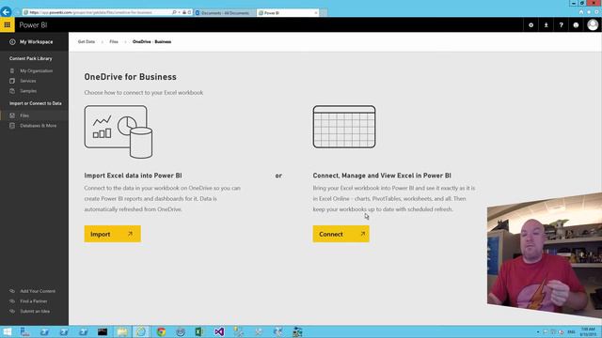Click the address bar search magnifier
The height and width of the screenshot is (338, 602).
[174, 12]
